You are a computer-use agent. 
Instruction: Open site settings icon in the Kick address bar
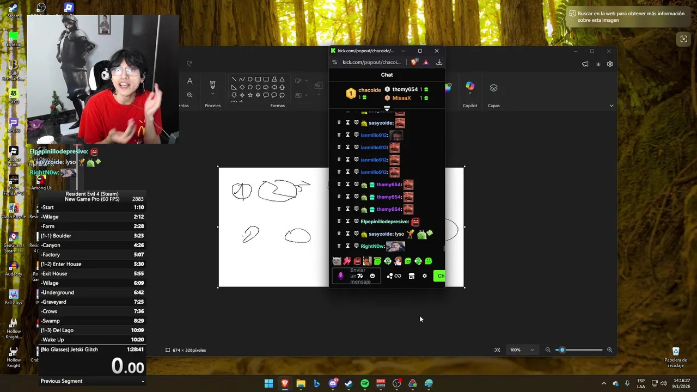click(x=334, y=62)
